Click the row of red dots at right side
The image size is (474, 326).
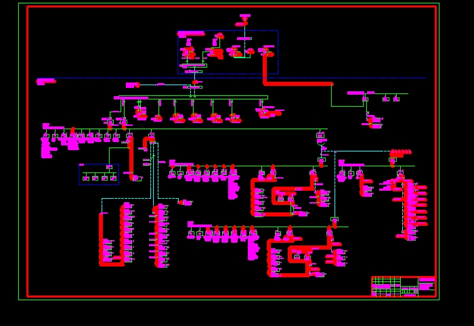coord(401,152)
